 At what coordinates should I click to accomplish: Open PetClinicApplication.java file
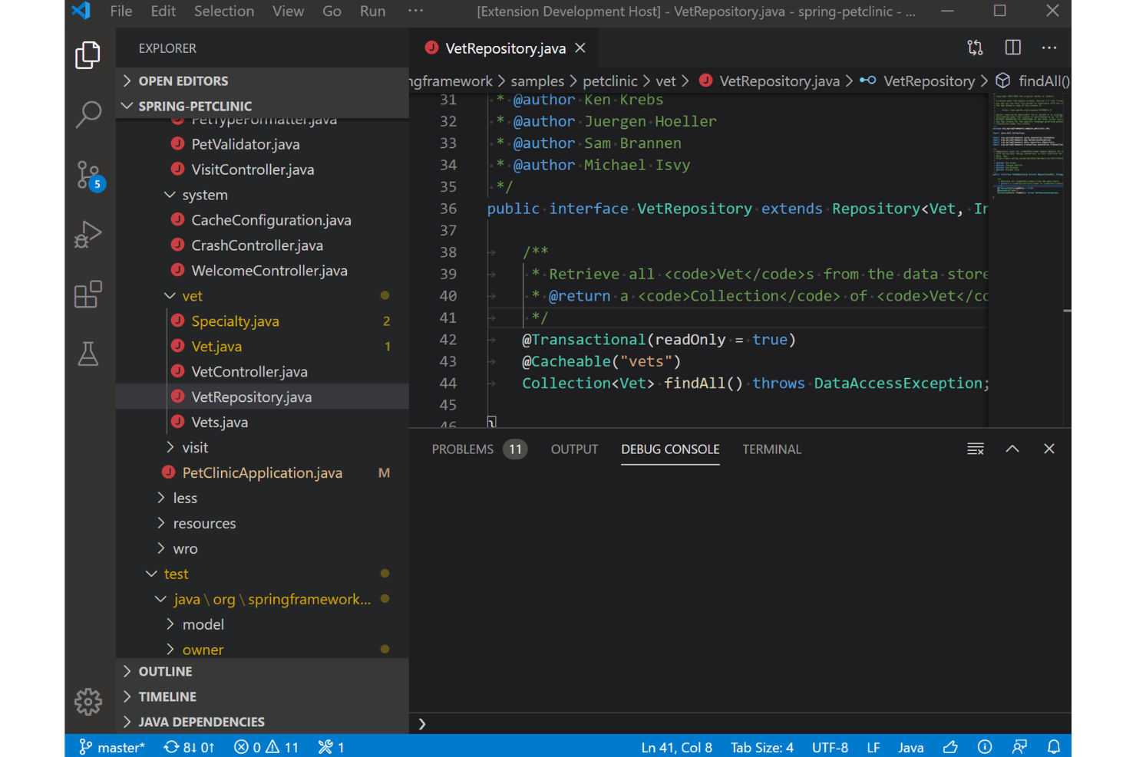pos(263,472)
